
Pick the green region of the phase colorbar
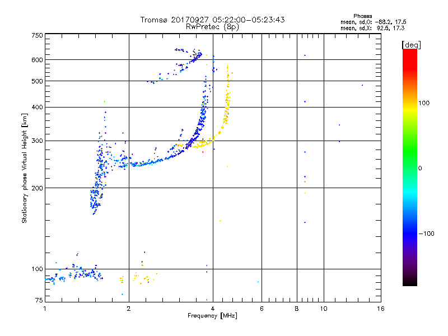[410, 150]
